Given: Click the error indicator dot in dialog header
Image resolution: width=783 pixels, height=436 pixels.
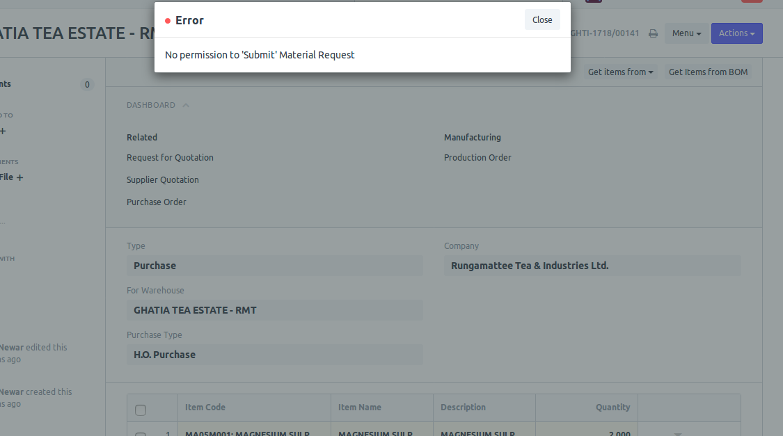Looking at the screenshot, I should tap(166, 20).
